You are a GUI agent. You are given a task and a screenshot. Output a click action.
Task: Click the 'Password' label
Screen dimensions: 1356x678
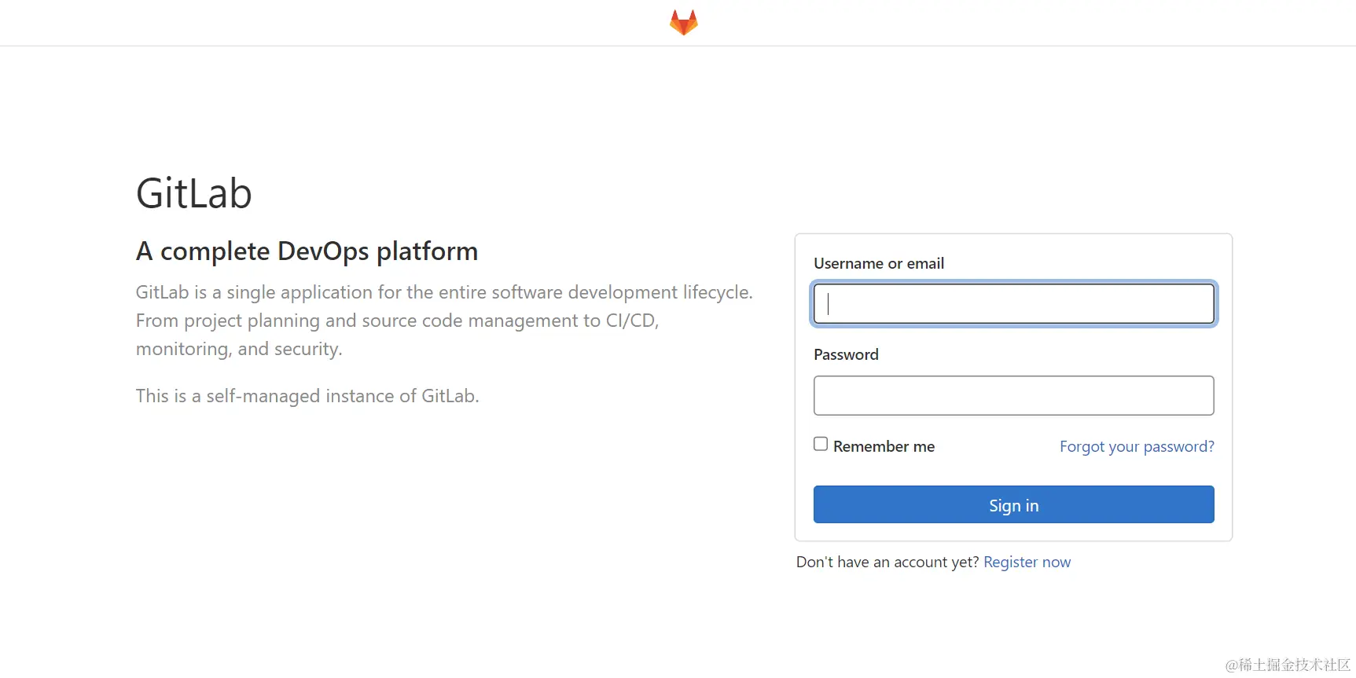click(846, 354)
